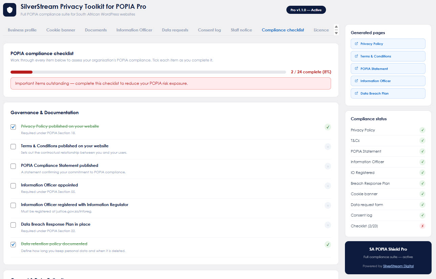
Task: Click the checklist completion progress bar
Action: point(148,72)
